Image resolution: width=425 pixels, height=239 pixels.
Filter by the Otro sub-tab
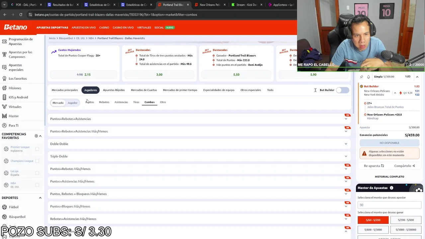point(163,102)
